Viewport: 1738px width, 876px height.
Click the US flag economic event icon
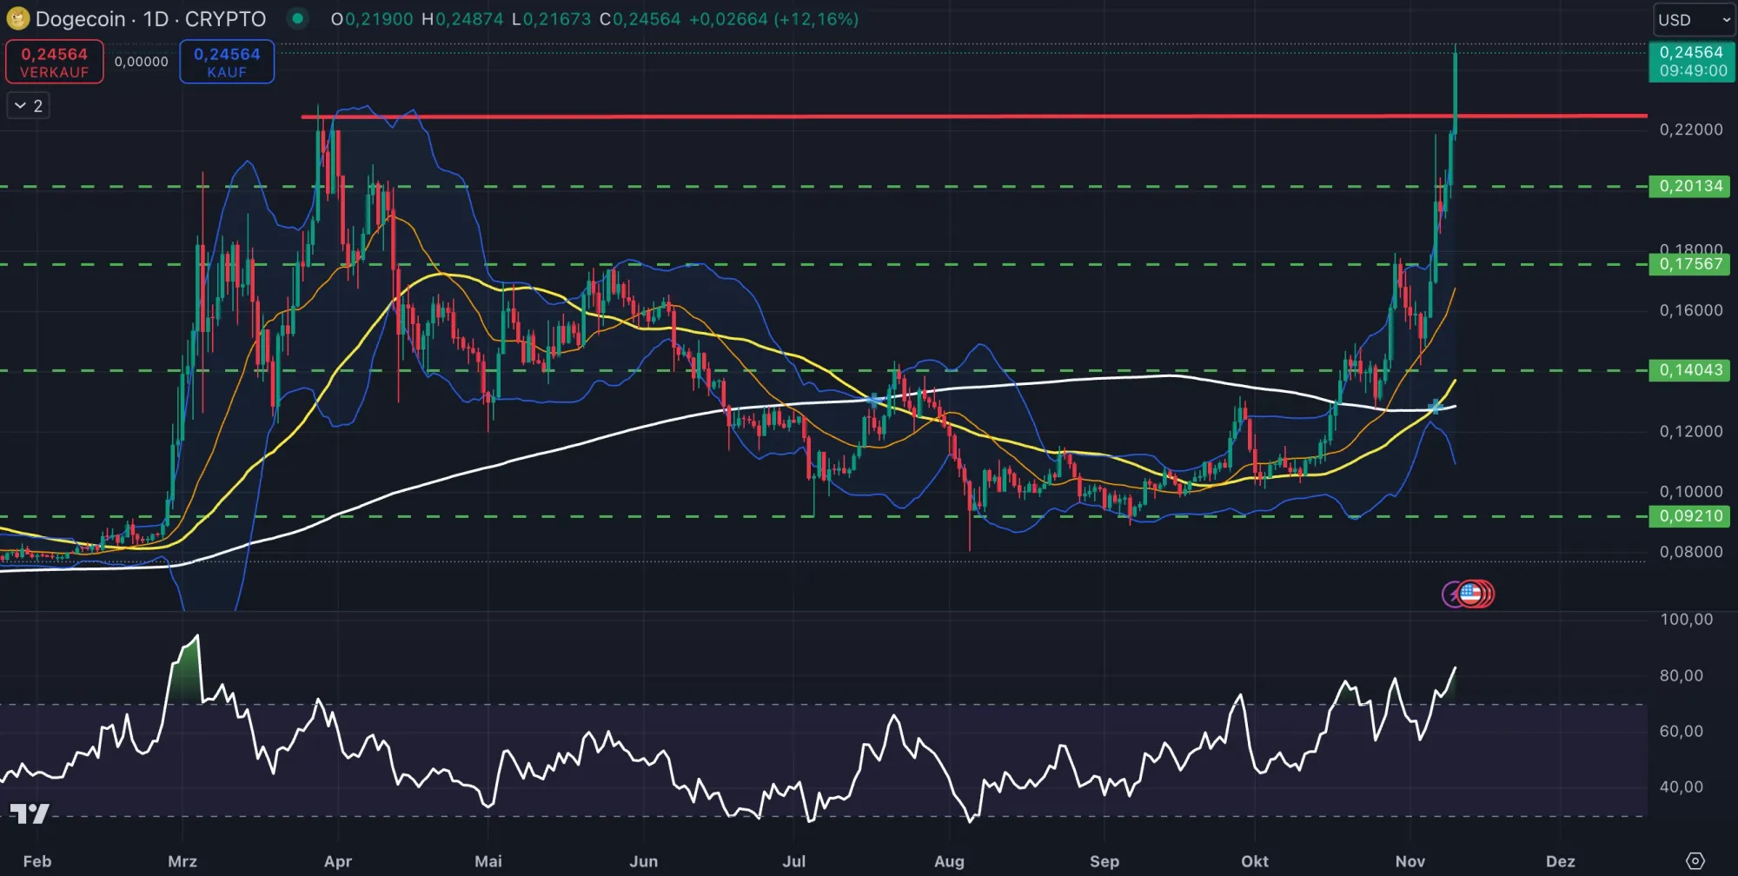click(x=1469, y=594)
